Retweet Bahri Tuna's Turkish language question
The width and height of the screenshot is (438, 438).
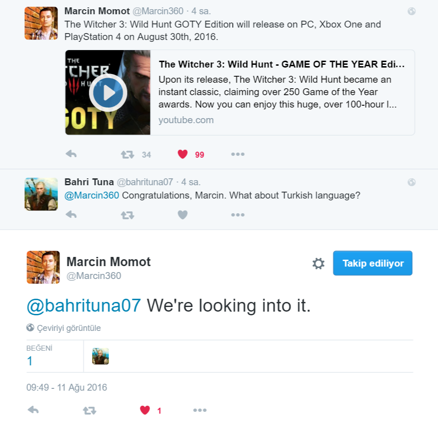coord(127,215)
